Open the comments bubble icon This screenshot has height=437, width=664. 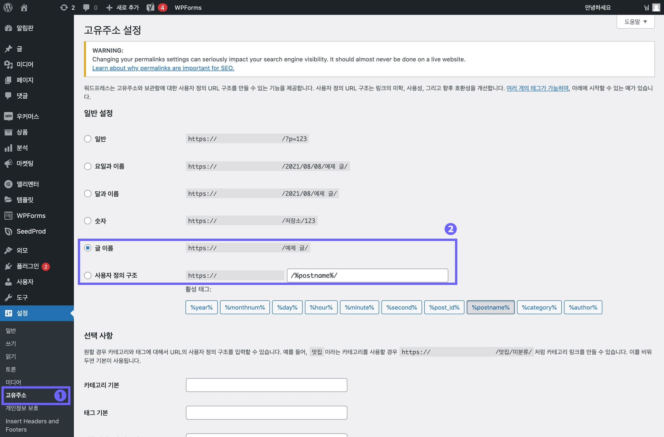(86, 7)
